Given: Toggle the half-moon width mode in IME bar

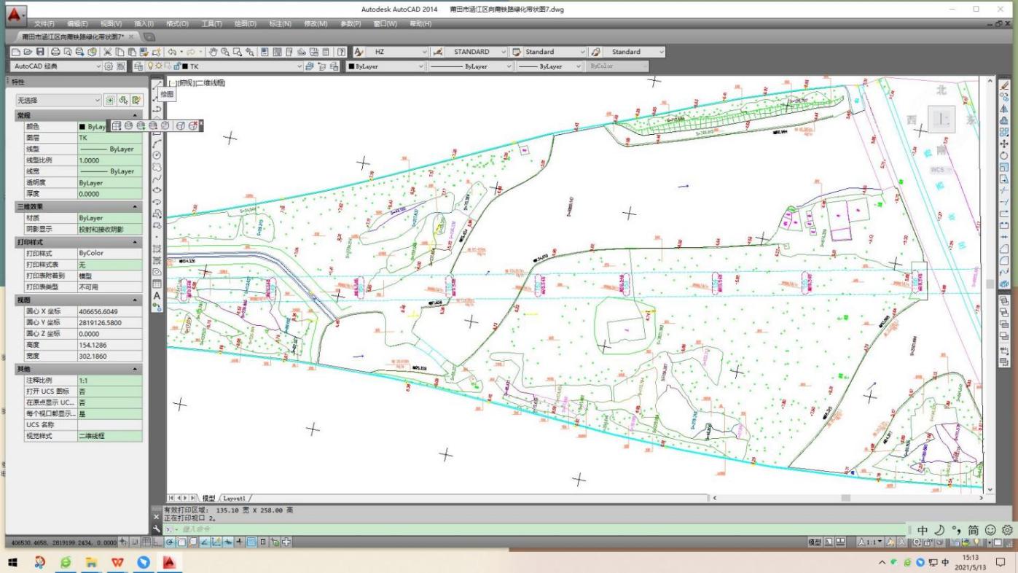Looking at the screenshot, I should point(939,531).
